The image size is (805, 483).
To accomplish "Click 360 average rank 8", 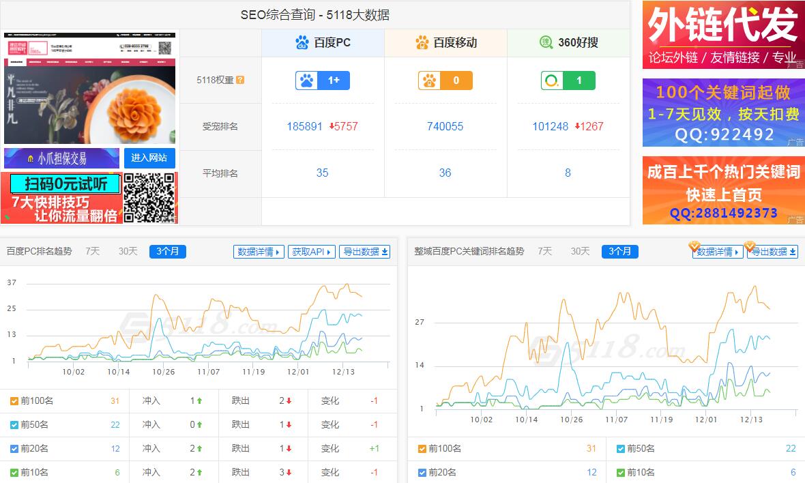I will (x=568, y=173).
